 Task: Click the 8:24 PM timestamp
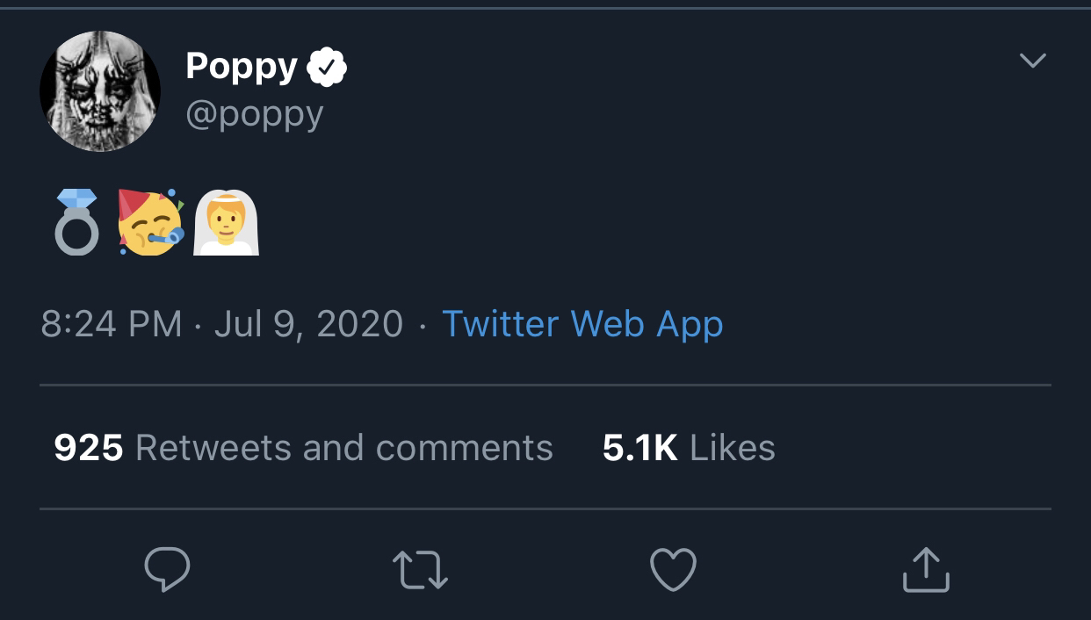click(x=111, y=323)
